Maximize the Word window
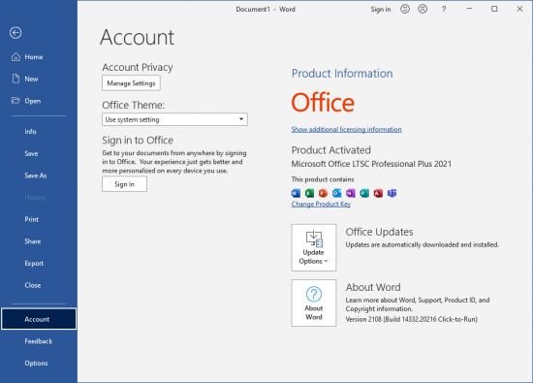The width and height of the screenshot is (533, 383). coord(494,9)
